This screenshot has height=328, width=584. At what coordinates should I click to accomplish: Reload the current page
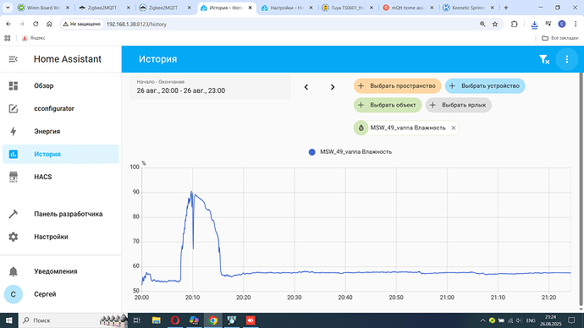(x=36, y=24)
